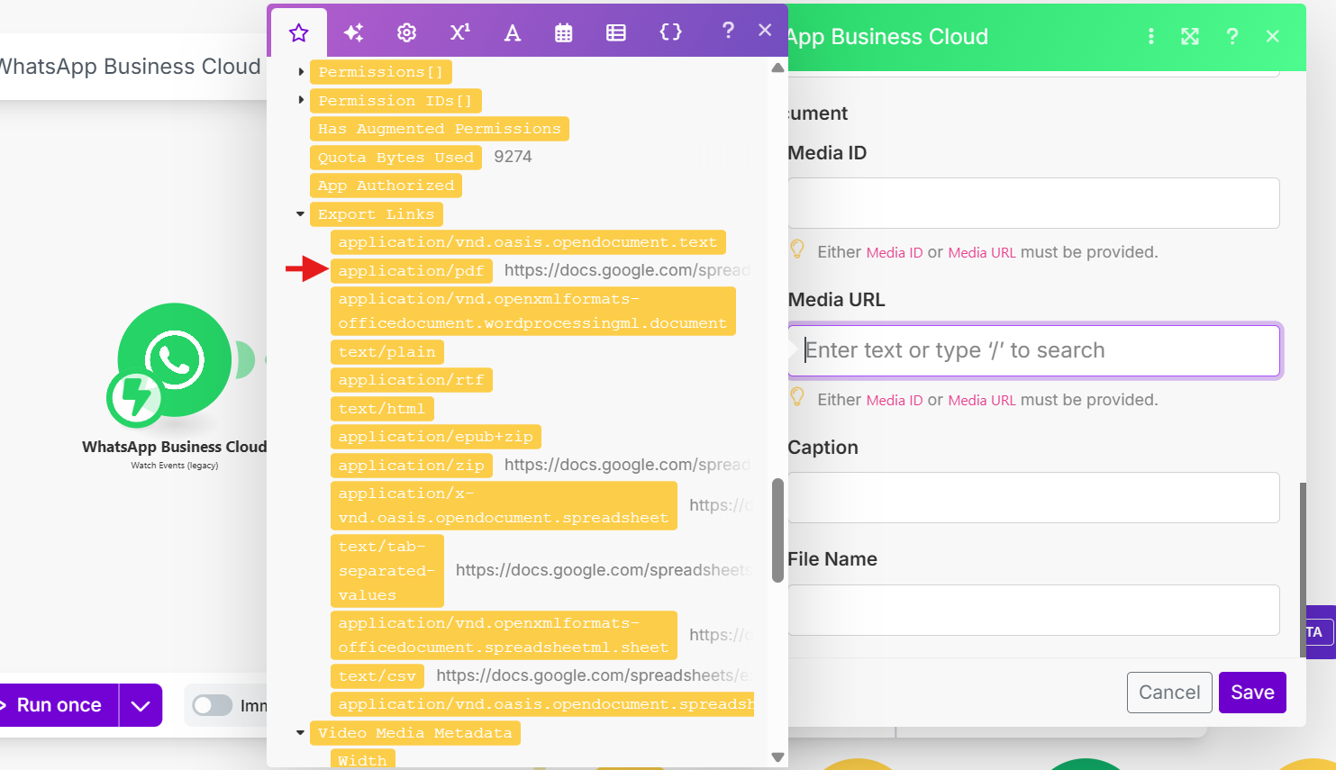Viewport: 1336px width, 770px height.
Task: Insert the application/x-vnd.oasis.opendocument.spreadsheet link
Action: point(504,505)
